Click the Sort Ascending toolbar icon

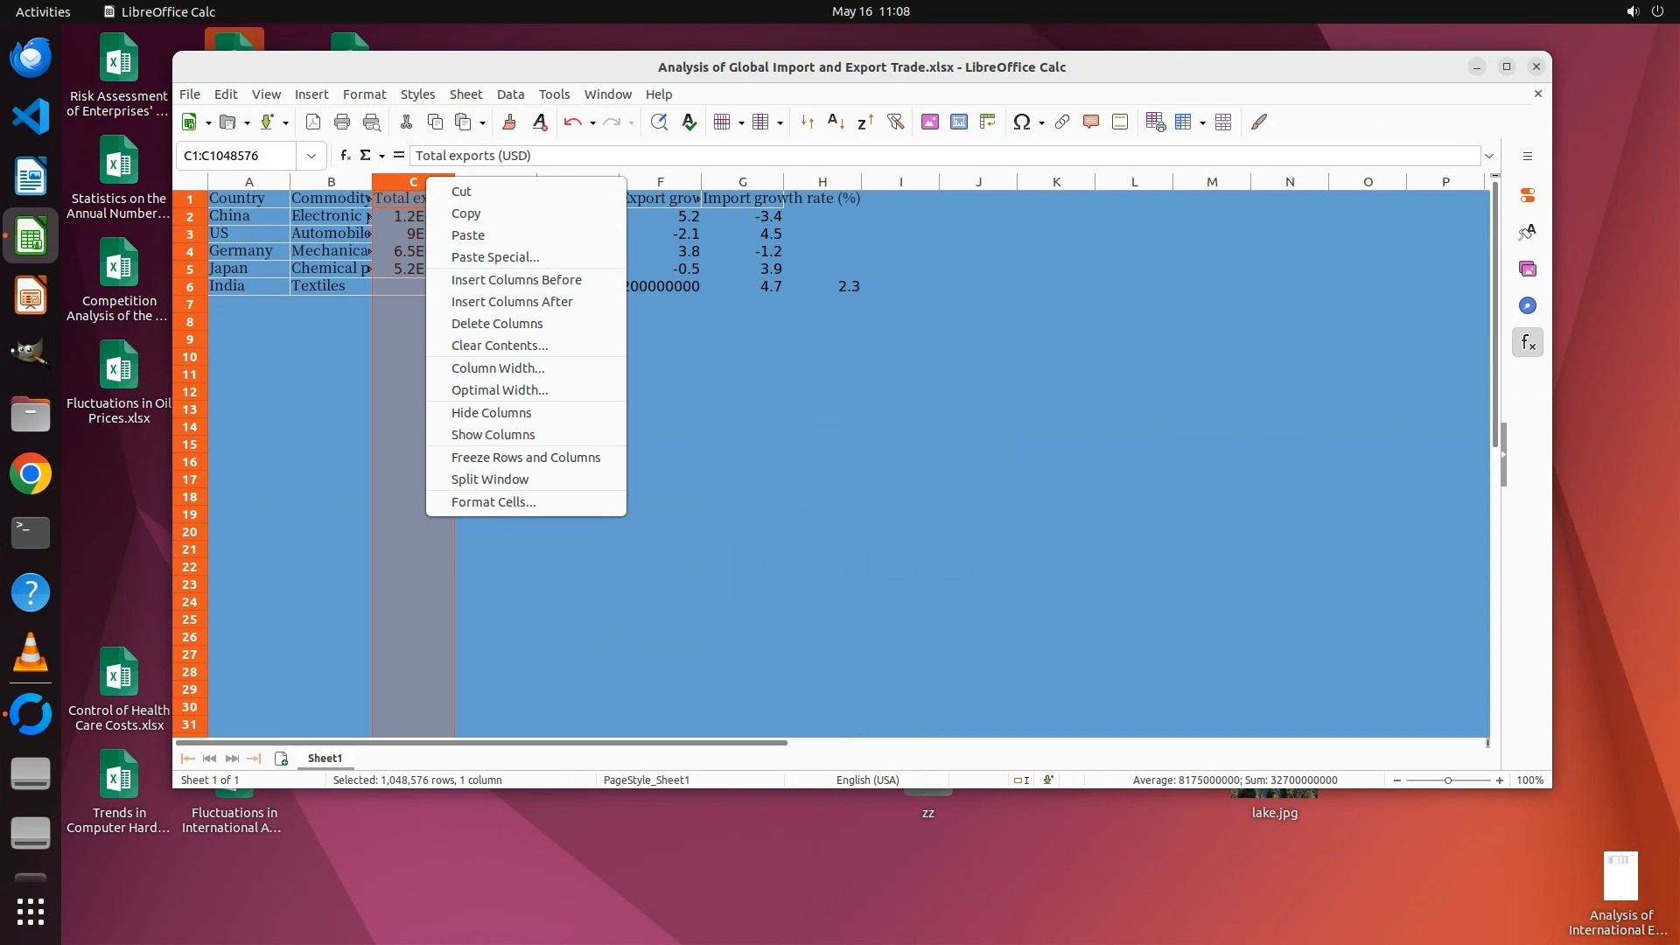pyautogui.click(x=836, y=122)
